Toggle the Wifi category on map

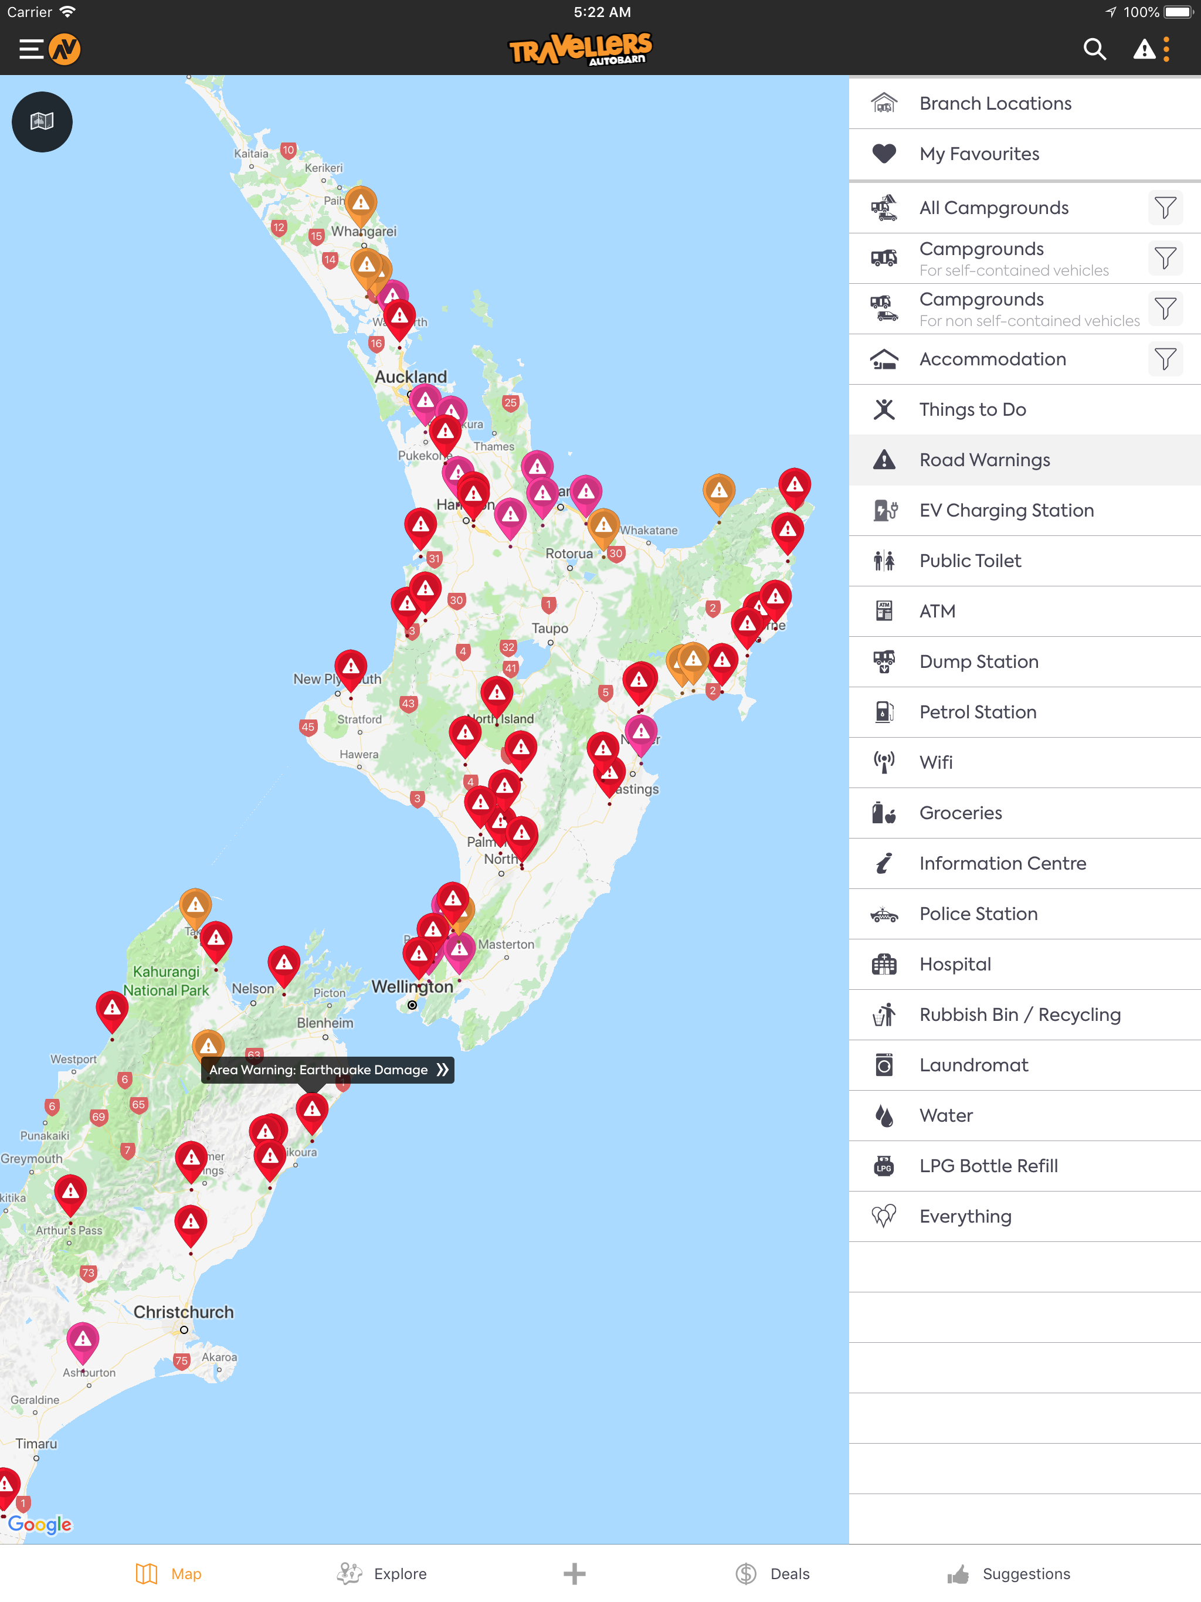(x=935, y=763)
